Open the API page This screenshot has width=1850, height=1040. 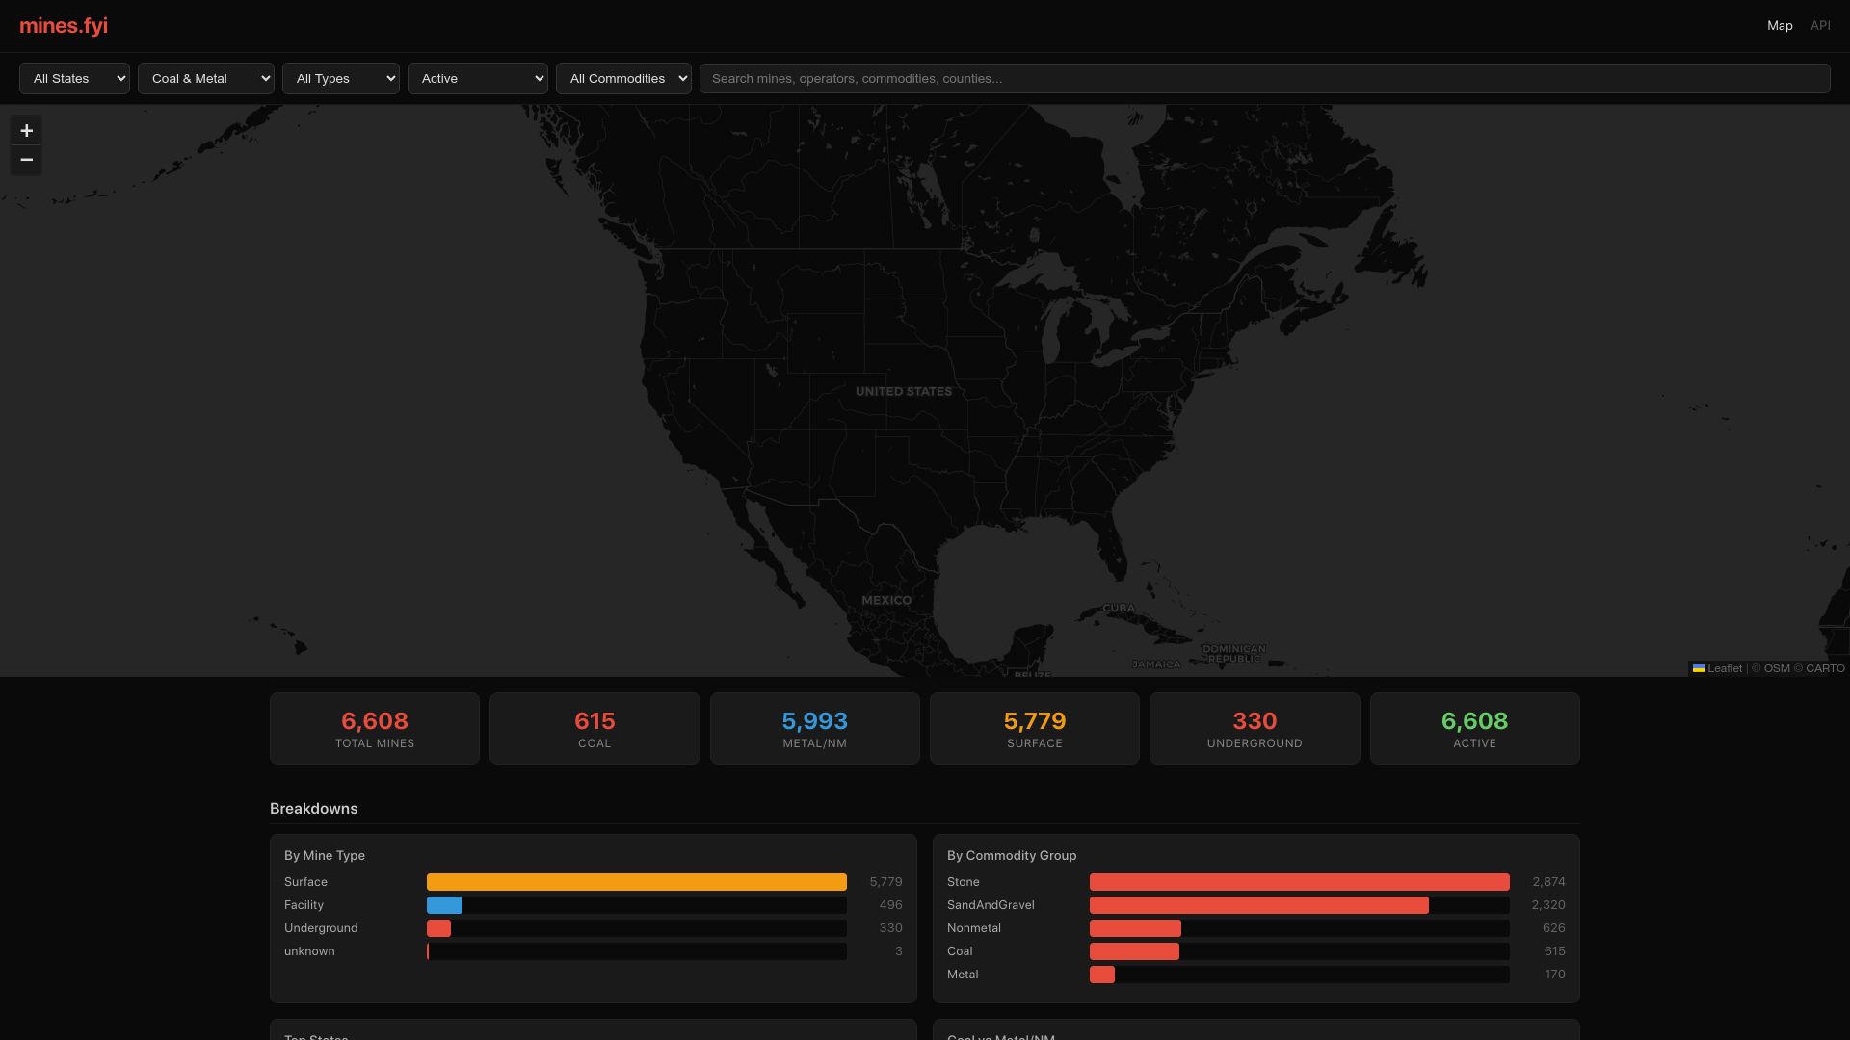1820,26
